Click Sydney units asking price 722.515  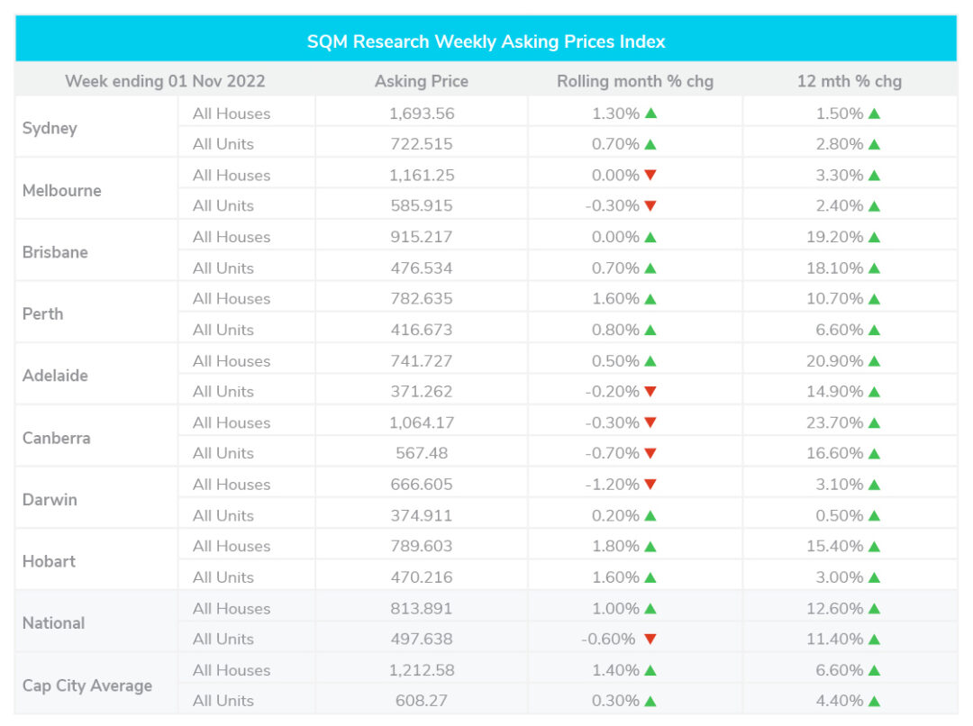(422, 144)
